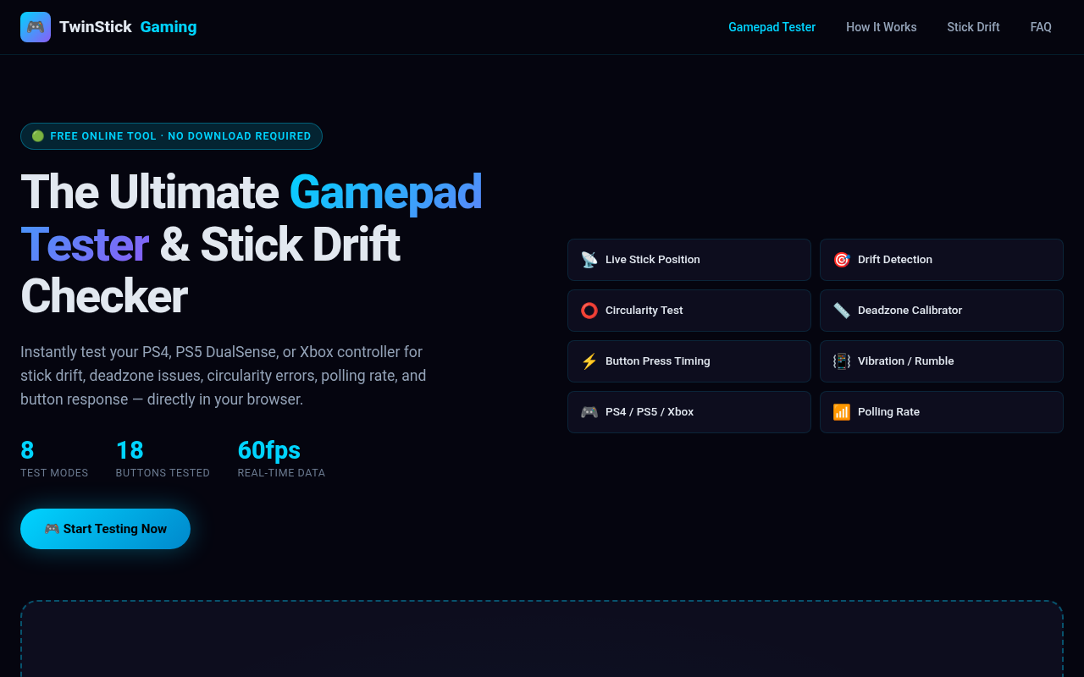Select the Circularity Test card label

(x=644, y=311)
